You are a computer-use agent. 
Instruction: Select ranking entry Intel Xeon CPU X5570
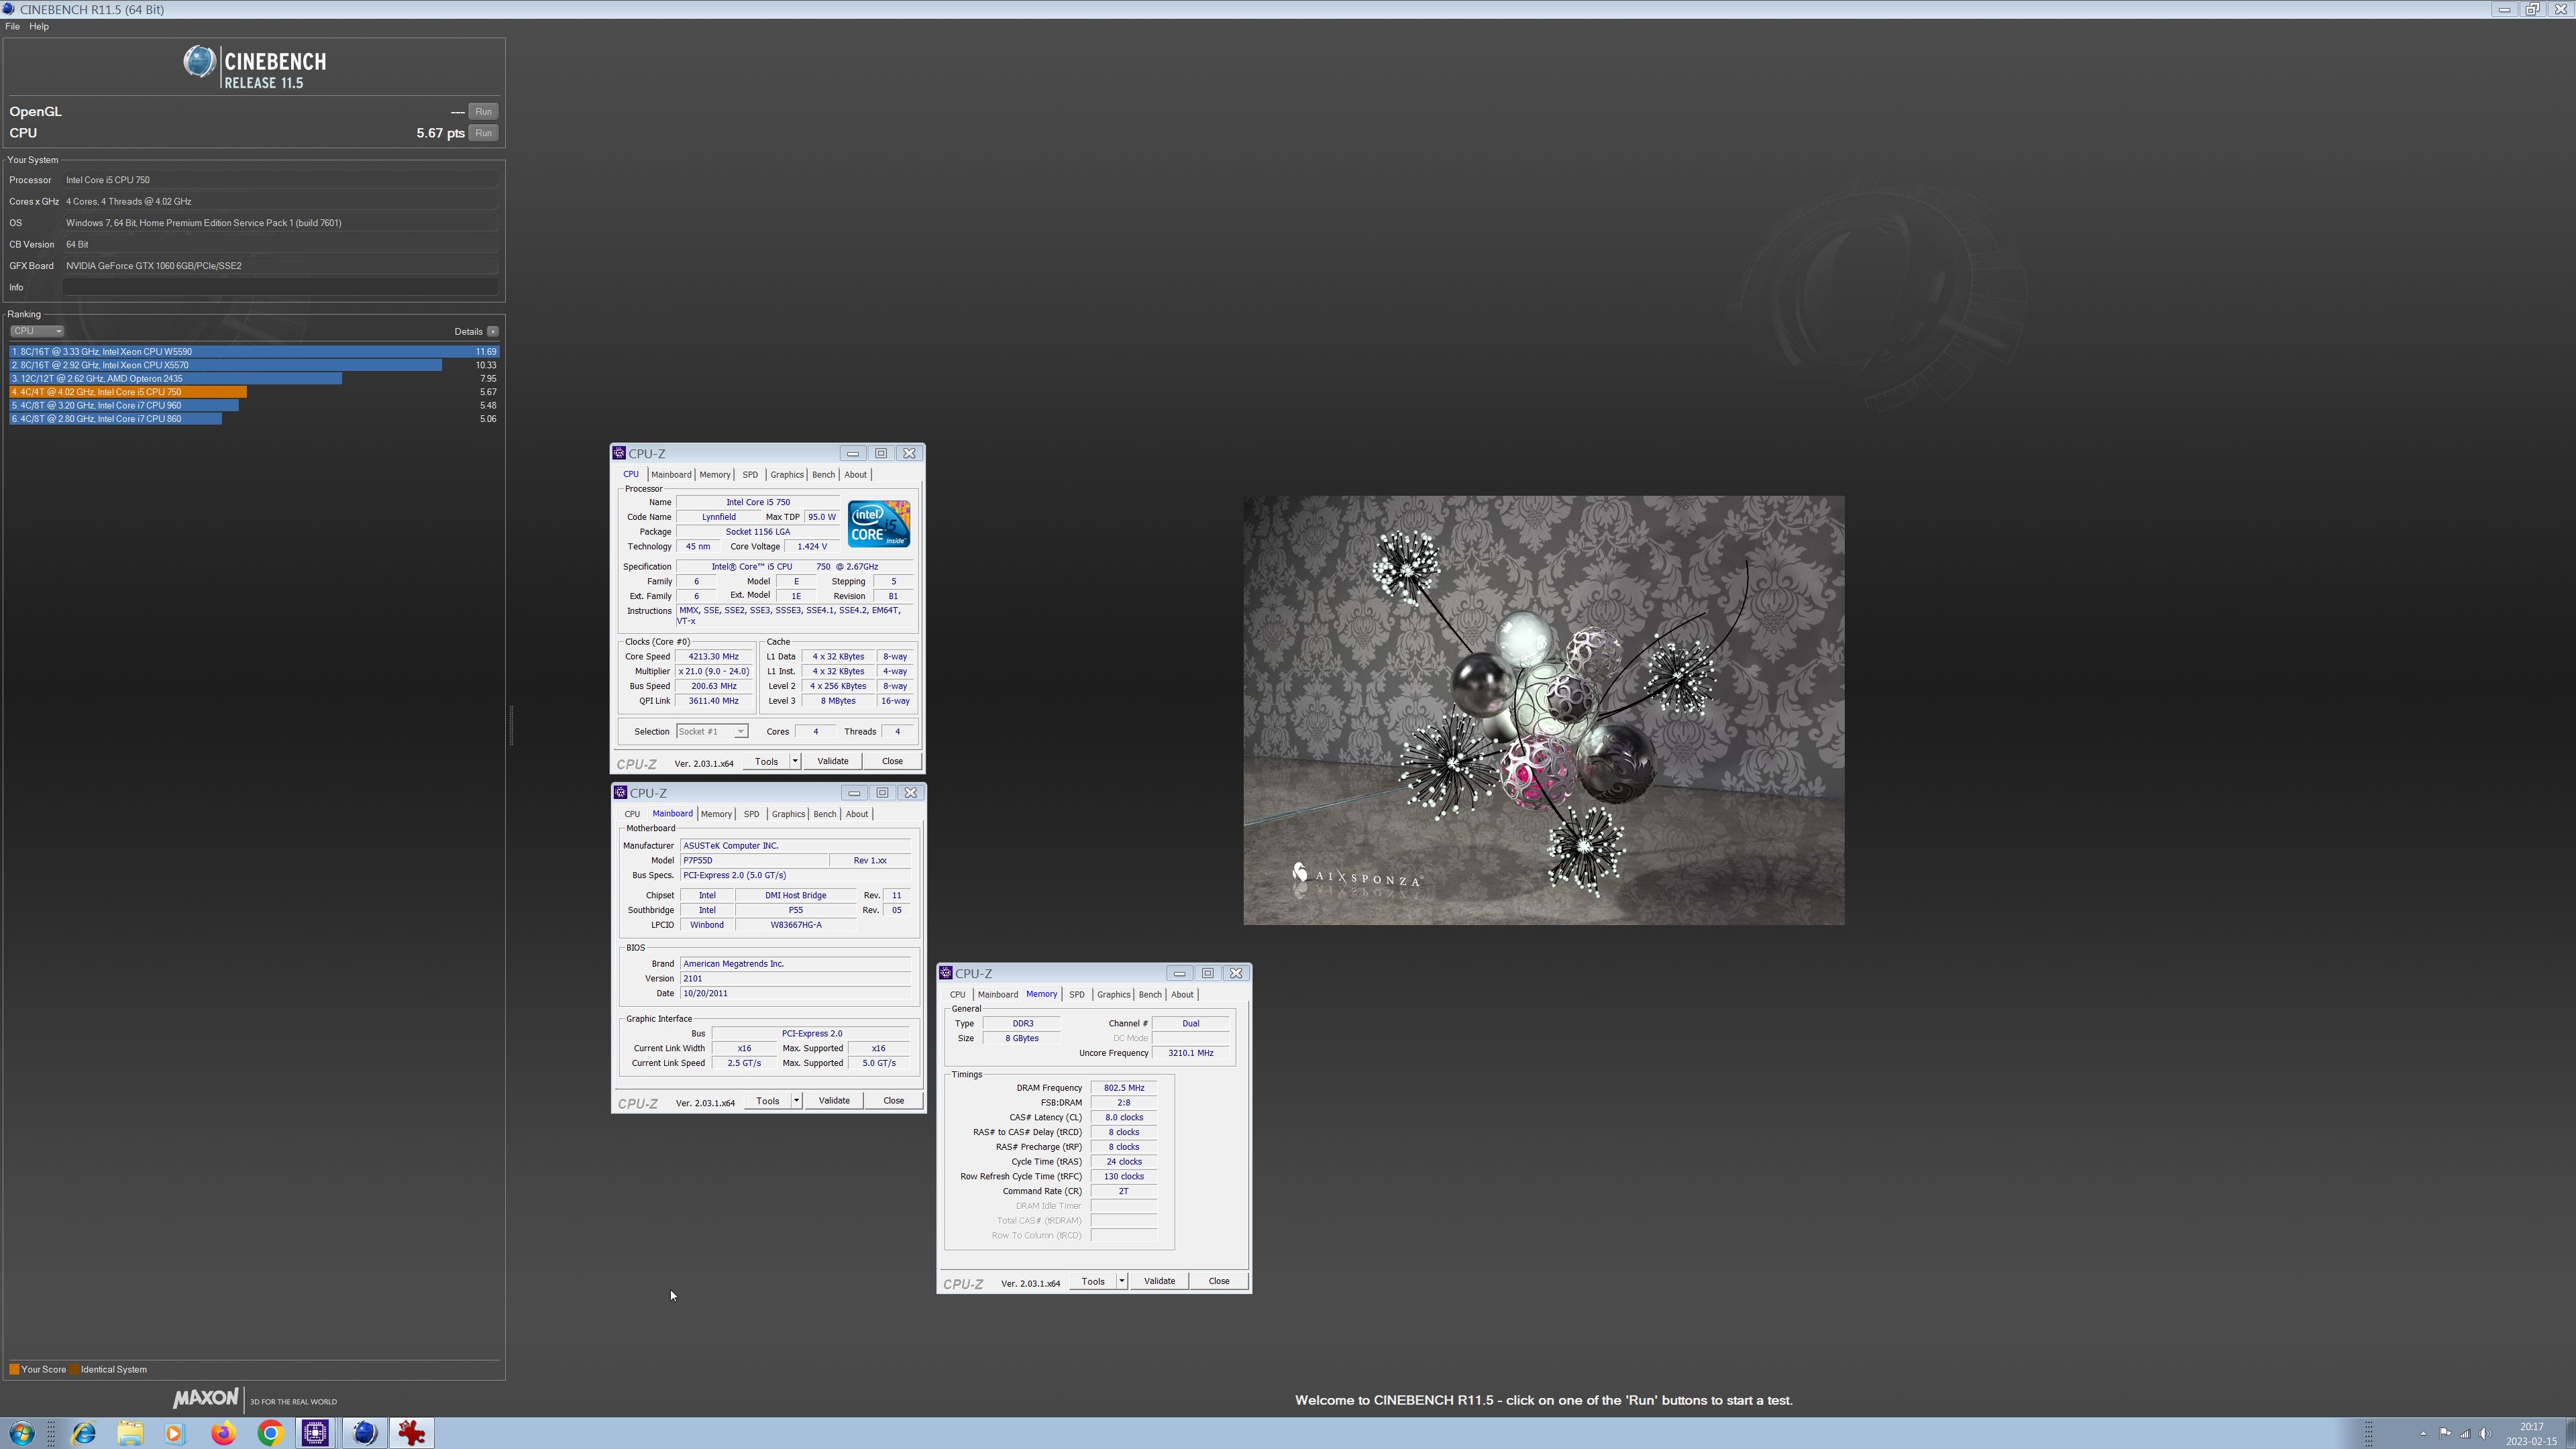pyautogui.click(x=254, y=365)
